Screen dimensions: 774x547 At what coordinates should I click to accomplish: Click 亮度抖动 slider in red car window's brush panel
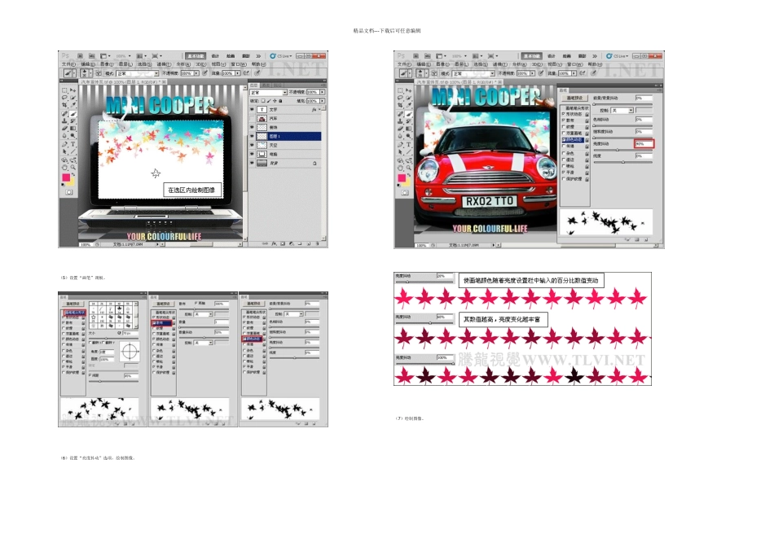[x=623, y=150]
